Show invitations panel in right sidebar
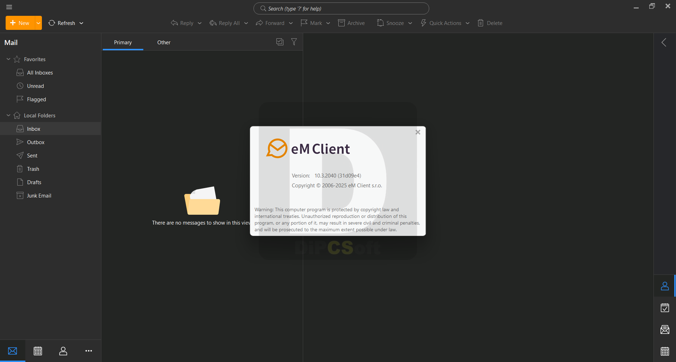 click(665, 330)
